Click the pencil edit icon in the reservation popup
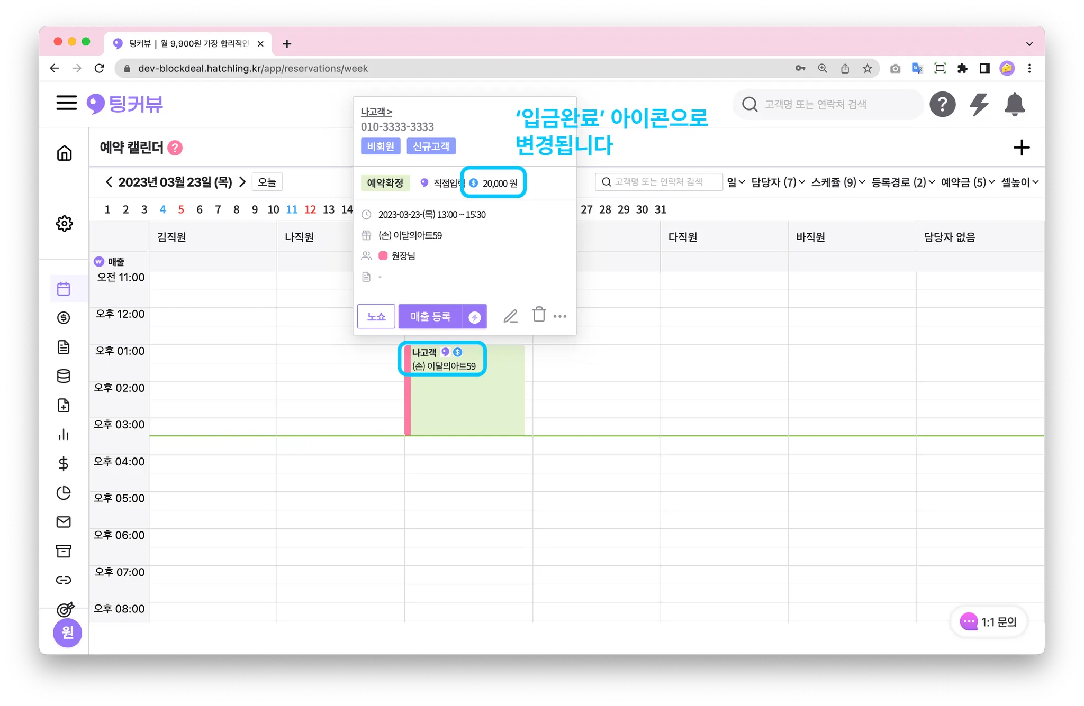Image resolution: width=1084 pixels, height=706 pixels. (510, 316)
